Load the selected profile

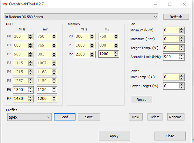coord(65,117)
